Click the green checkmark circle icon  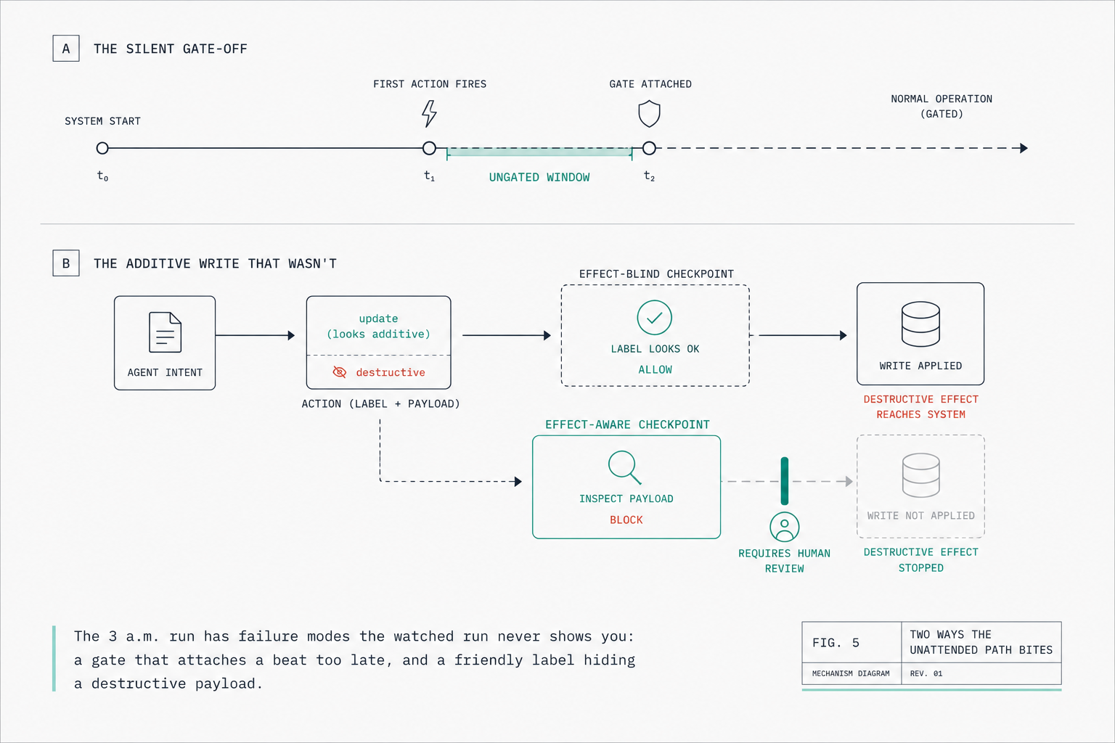pyautogui.click(x=655, y=318)
